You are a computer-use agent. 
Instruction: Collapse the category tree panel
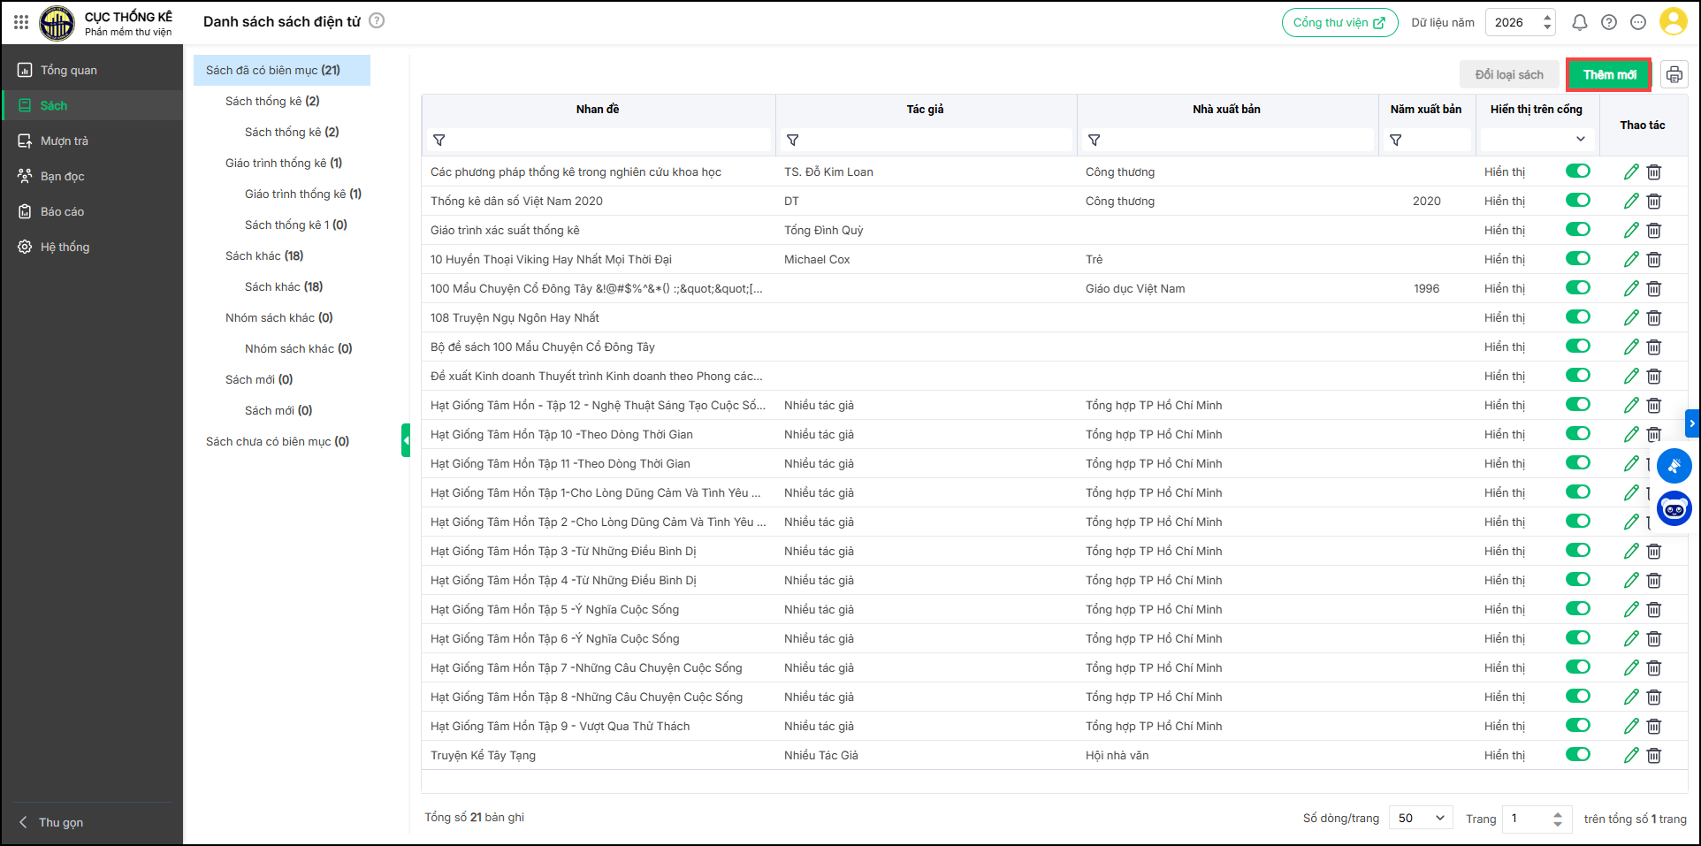[406, 440]
